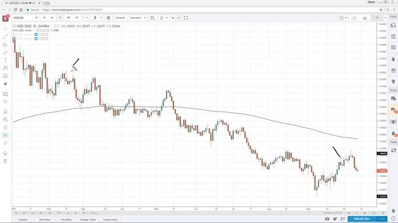
Task: Click the save chart layout cloud icon
Action: pos(365,18)
